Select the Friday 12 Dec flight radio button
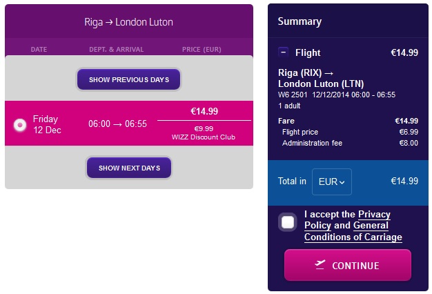This screenshot has width=432, height=294. 20,125
